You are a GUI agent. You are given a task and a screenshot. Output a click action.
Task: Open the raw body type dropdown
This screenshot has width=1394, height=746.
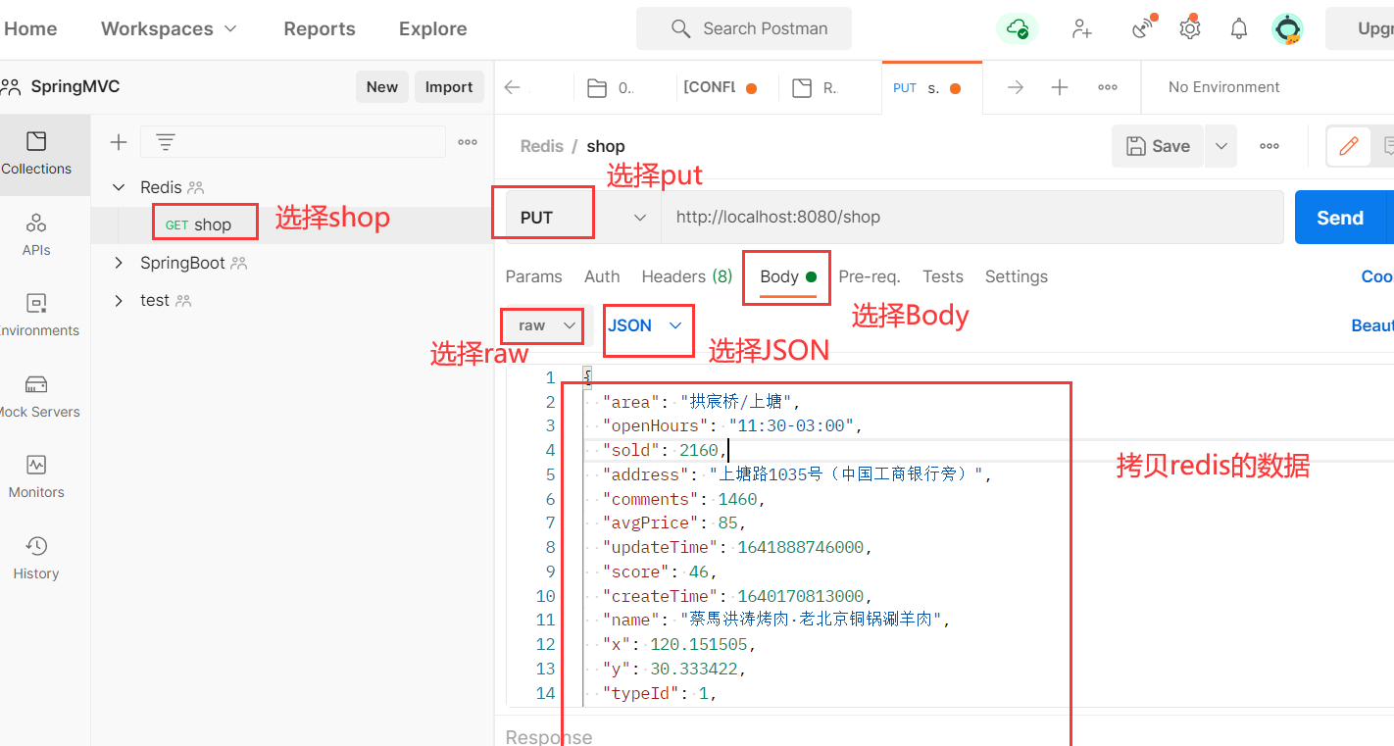(546, 325)
